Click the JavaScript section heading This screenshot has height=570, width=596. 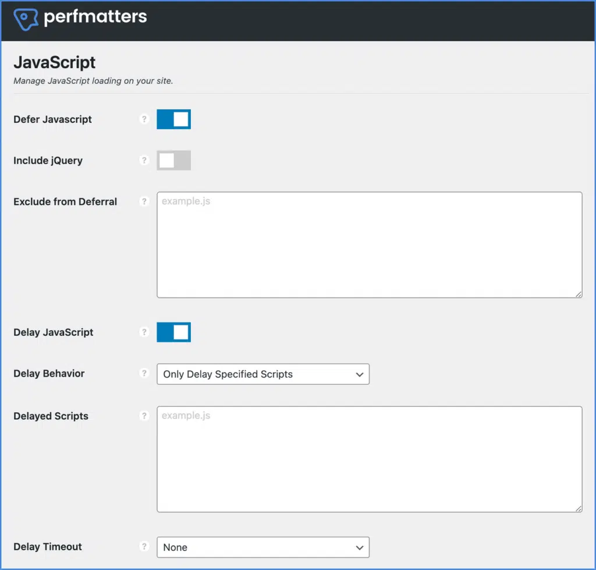pyautogui.click(x=54, y=63)
